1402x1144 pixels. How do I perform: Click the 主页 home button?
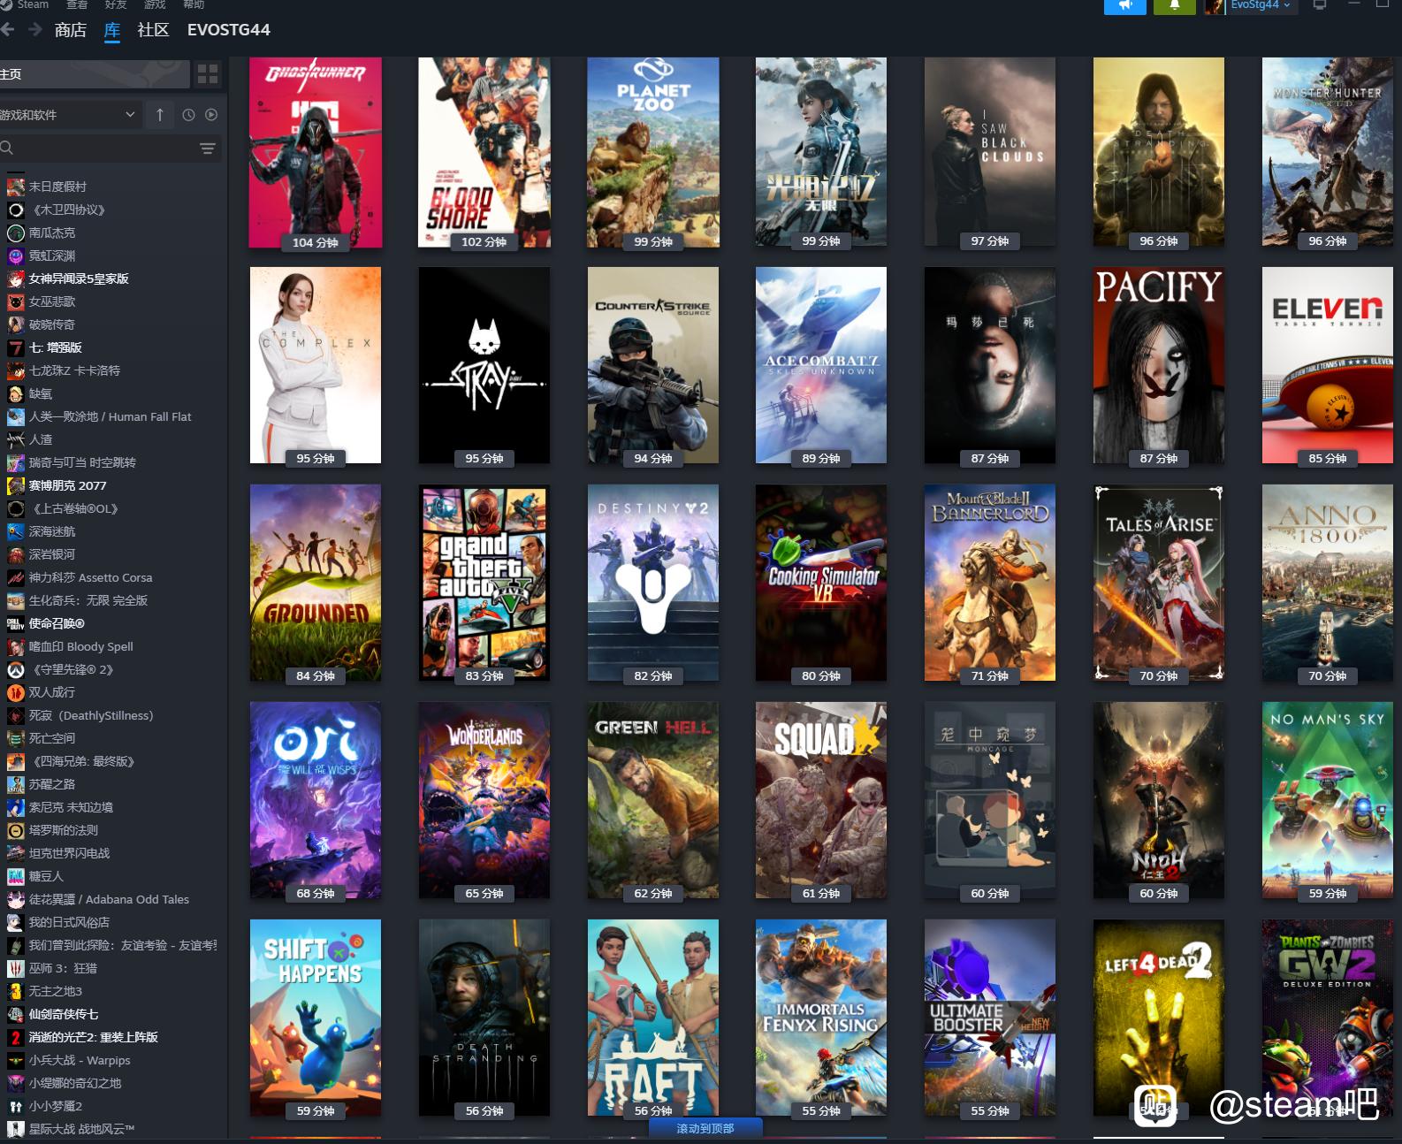[95, 74]
